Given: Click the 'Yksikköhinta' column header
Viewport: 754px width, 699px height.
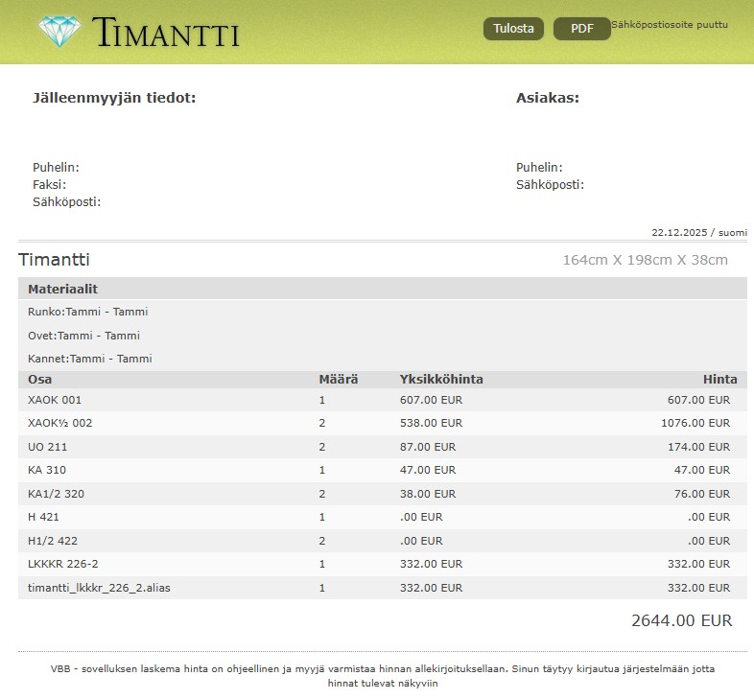Looking at the screenshot, I should [x=441, y=380].
